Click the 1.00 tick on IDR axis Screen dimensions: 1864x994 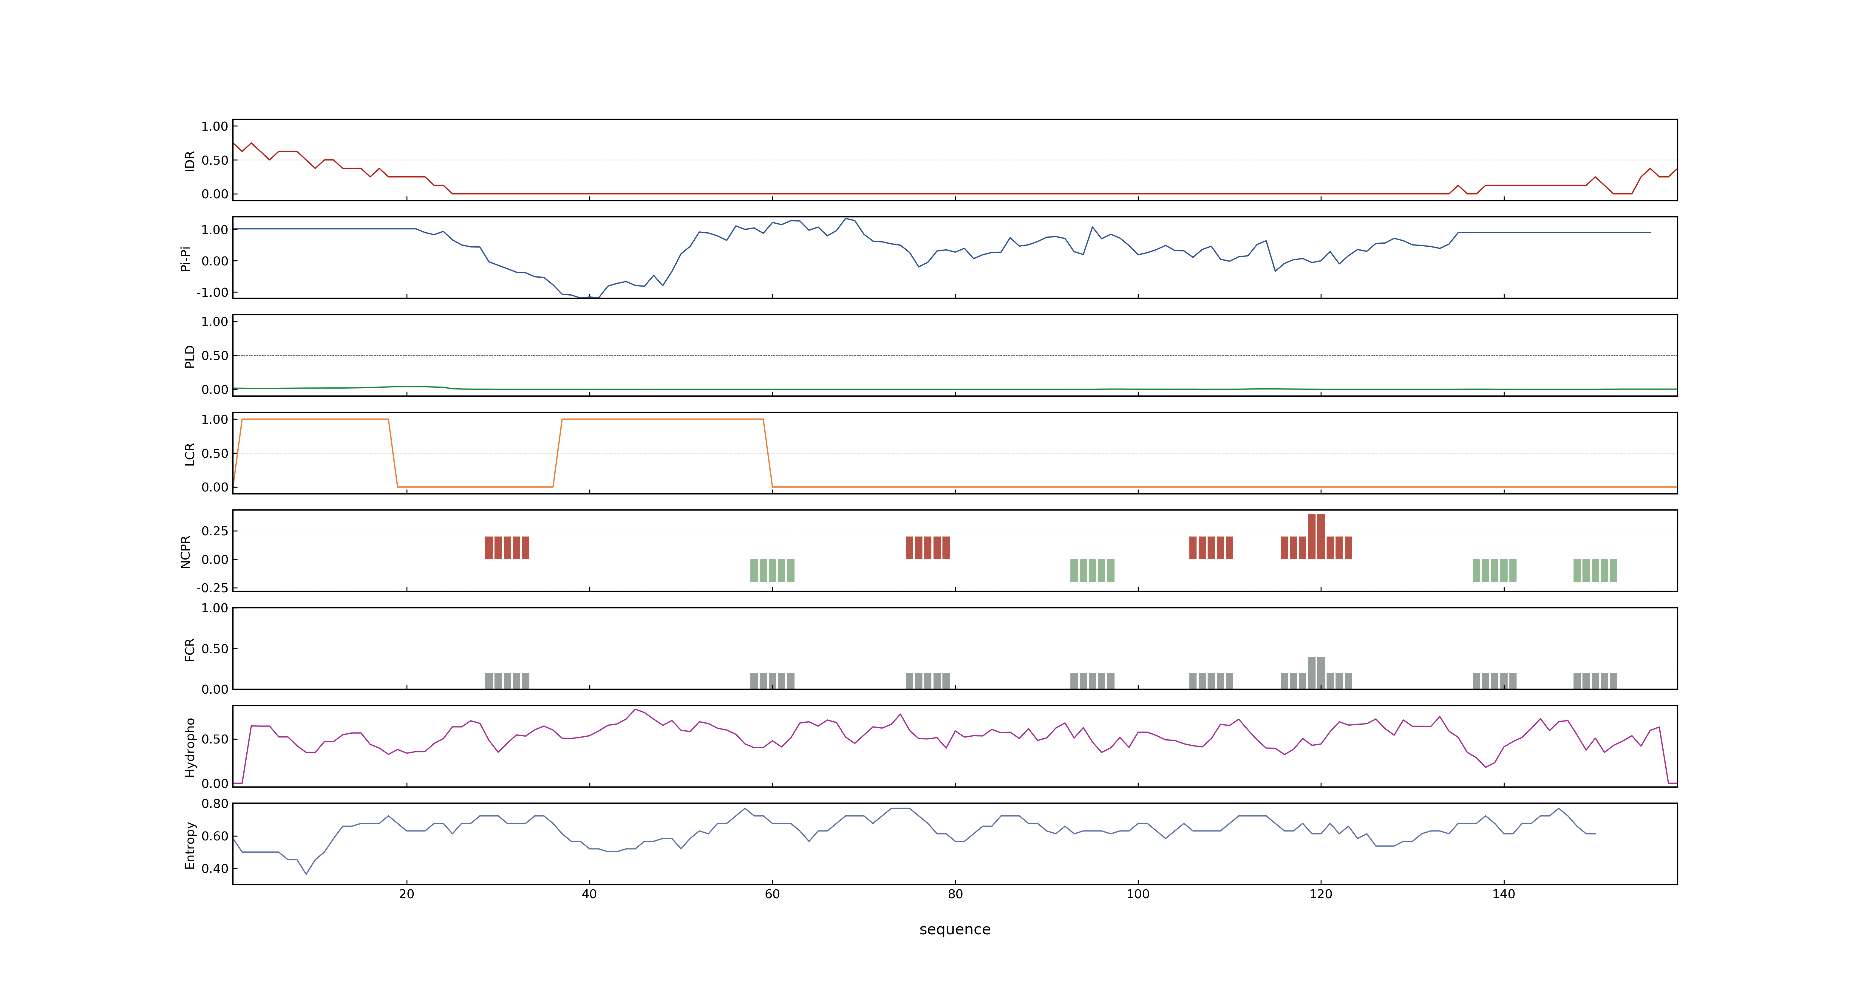(215, 127)
